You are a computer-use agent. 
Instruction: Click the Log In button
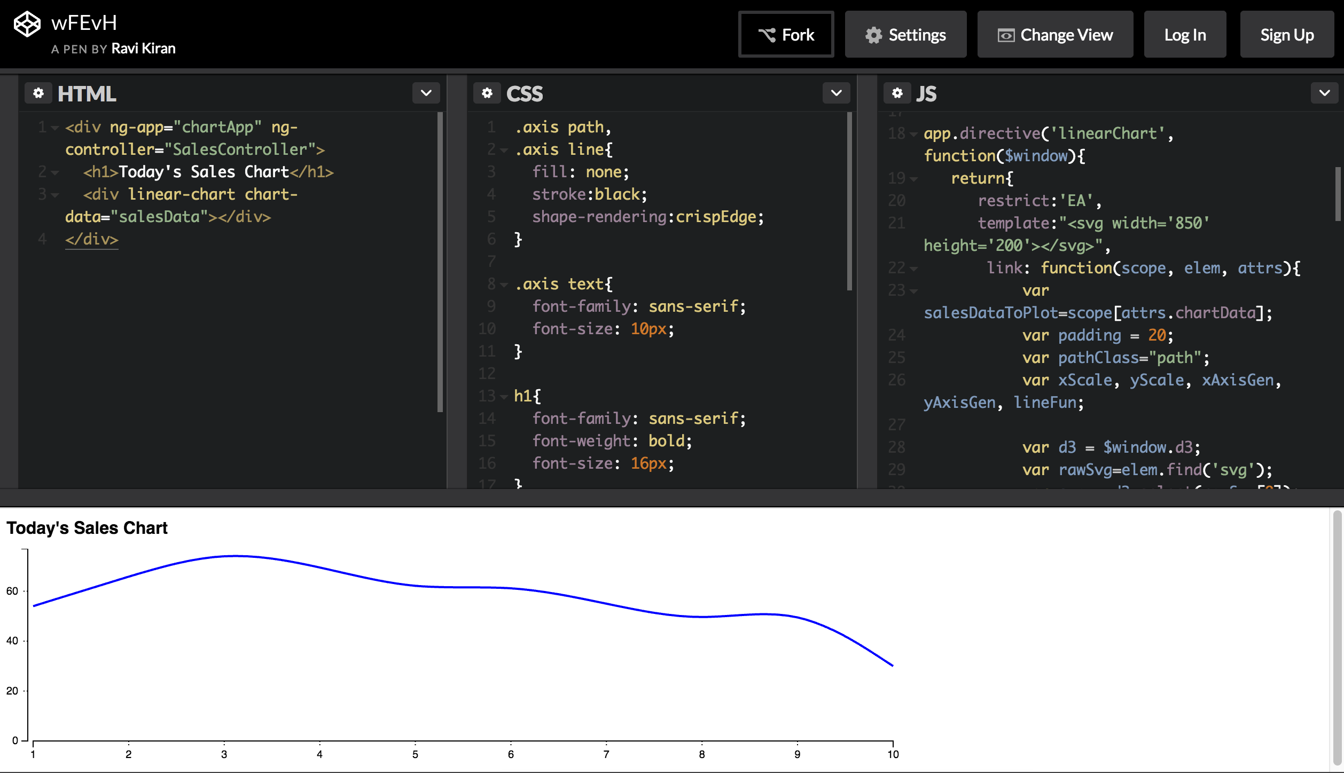coord(1185,35)
